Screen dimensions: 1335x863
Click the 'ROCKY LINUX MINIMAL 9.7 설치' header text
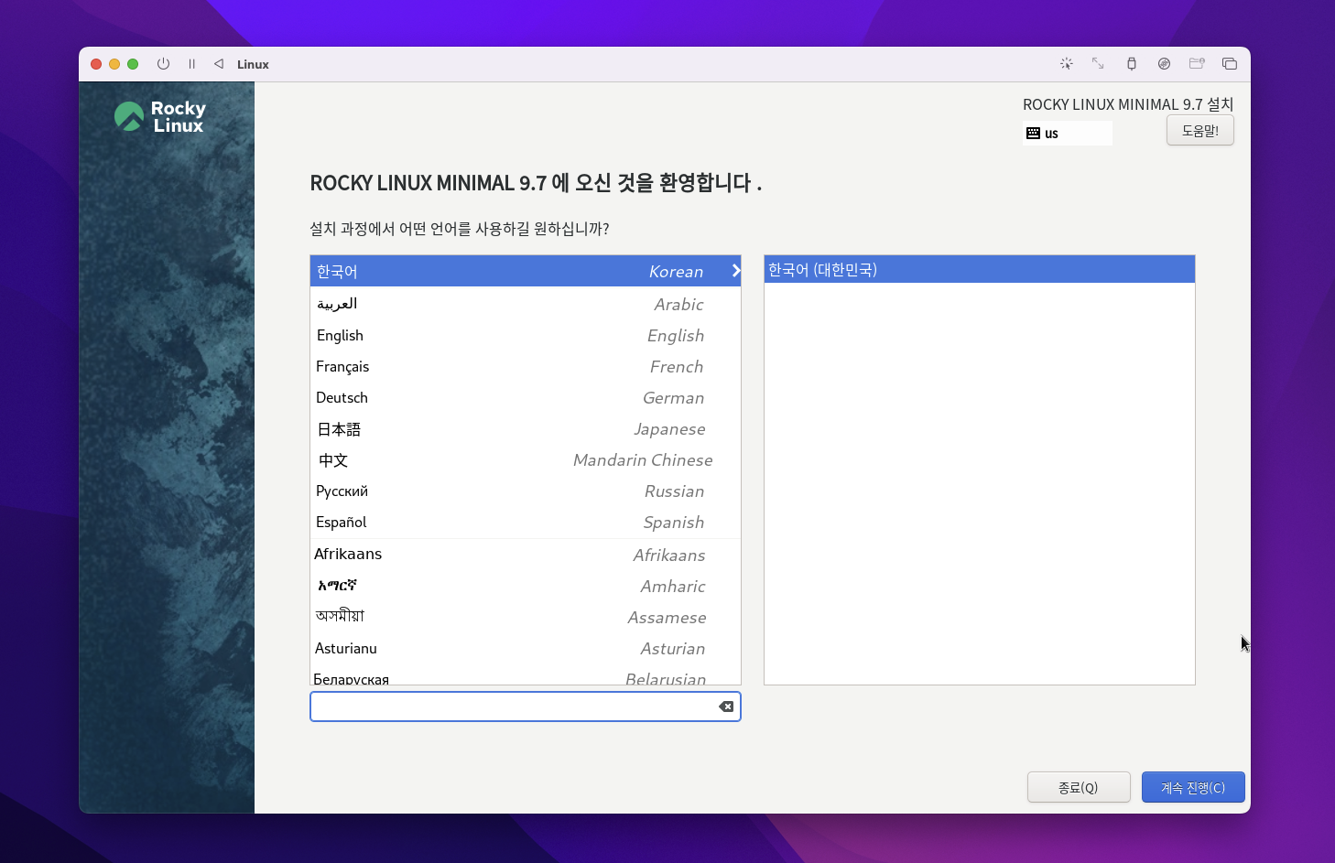click(1128, 104)
